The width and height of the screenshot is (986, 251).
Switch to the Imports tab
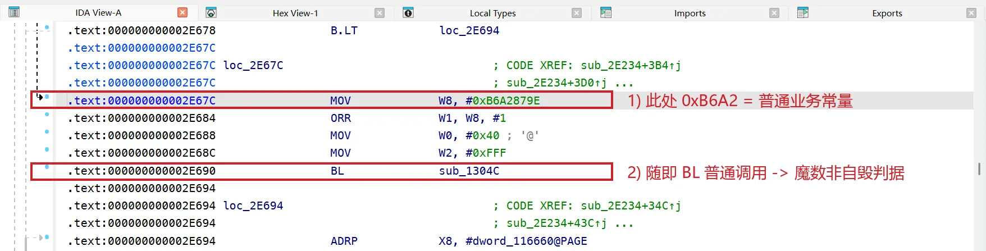pos(690,13)
